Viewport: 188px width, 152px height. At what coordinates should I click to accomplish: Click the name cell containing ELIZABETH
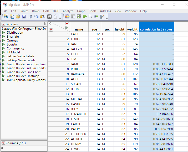(x=79, y=114)
